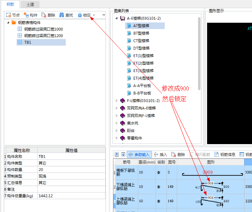Click the empty 备注 value cell

tap(72, 189)
